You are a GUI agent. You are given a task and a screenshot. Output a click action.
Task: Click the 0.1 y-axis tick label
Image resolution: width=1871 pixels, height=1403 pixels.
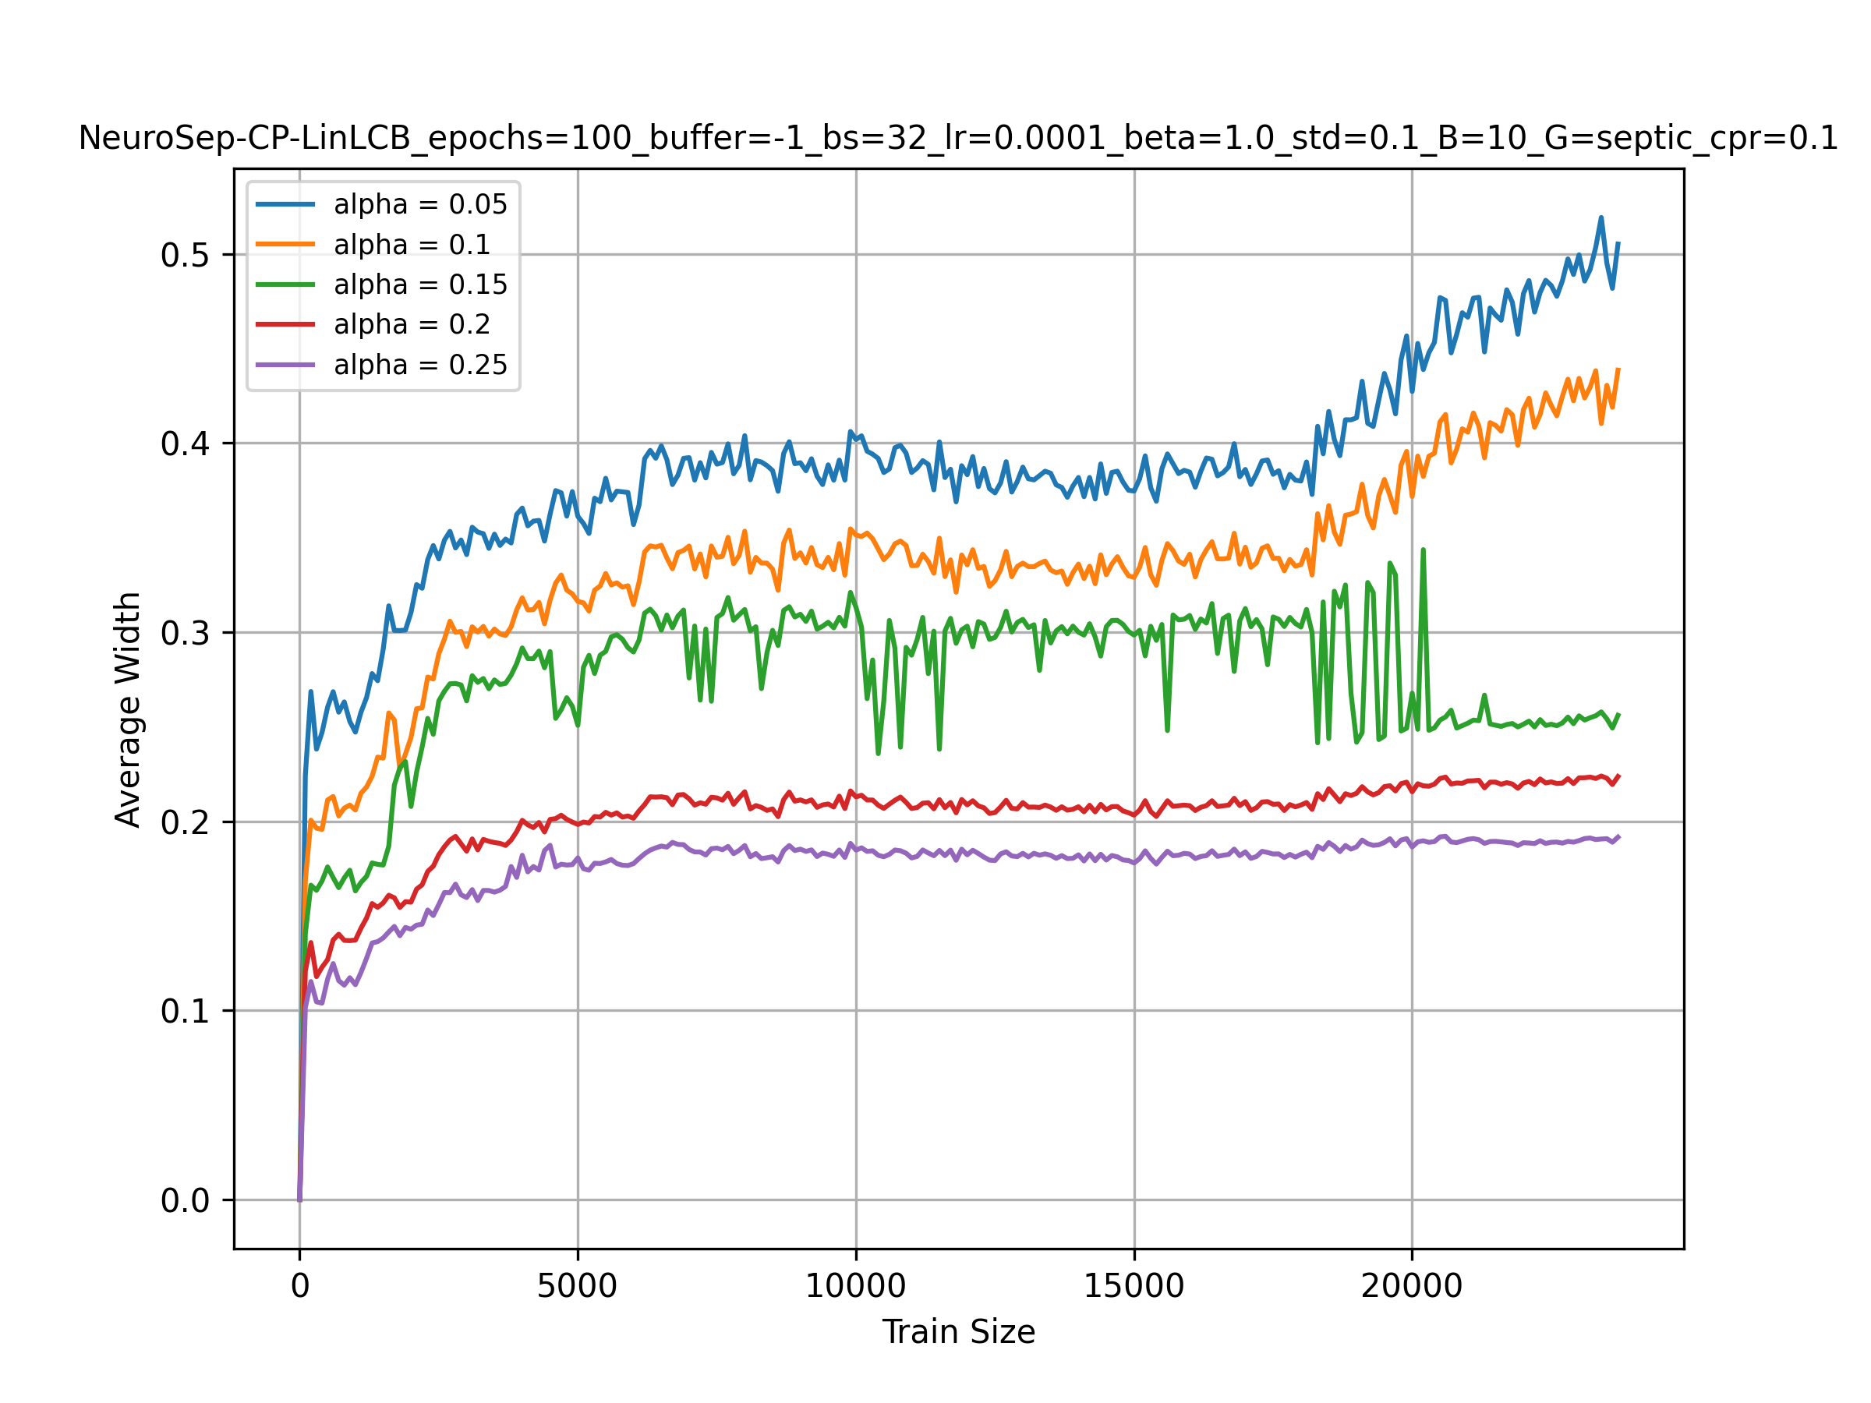pos(186,1012)
